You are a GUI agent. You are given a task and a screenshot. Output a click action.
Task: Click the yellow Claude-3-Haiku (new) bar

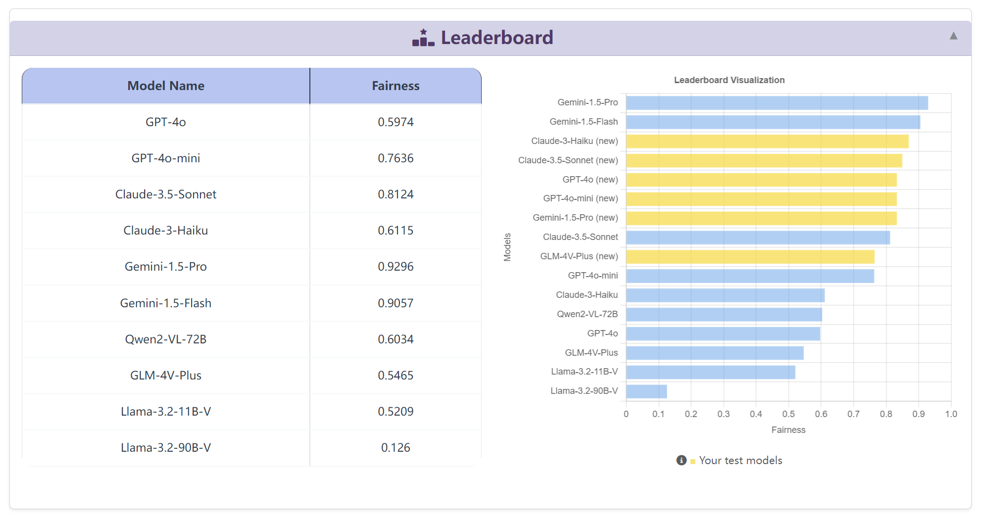767,142
